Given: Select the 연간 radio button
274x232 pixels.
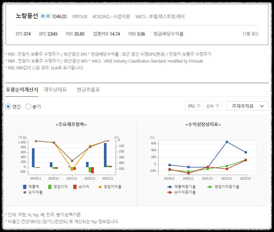Looking at the screenshot, I should pyautogui.click(x=8, y=107).
